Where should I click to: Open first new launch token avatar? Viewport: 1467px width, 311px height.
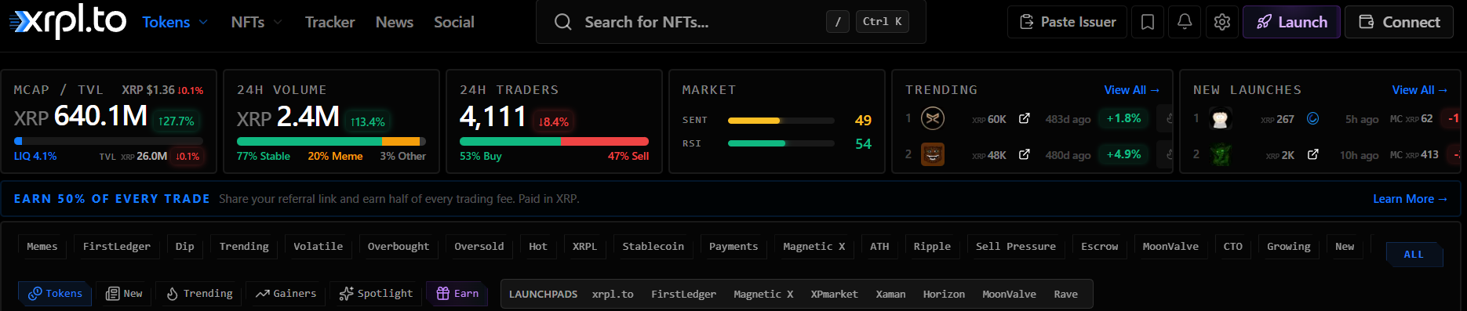(1220, 118)
